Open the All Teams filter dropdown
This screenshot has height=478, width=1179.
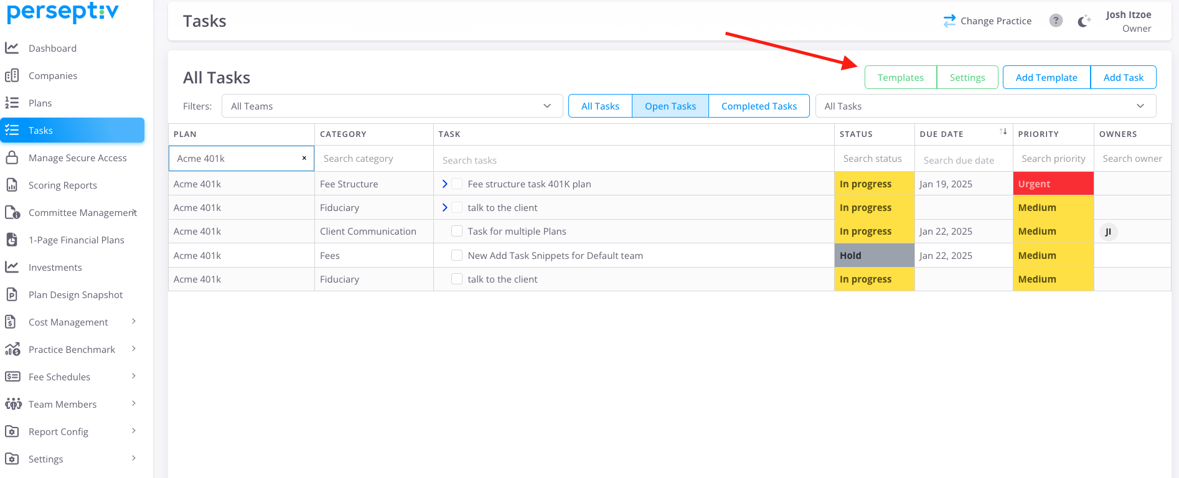[392, 106]
